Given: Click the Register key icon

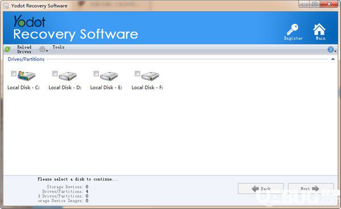Looking at the screenshot, I should (292, 29).
